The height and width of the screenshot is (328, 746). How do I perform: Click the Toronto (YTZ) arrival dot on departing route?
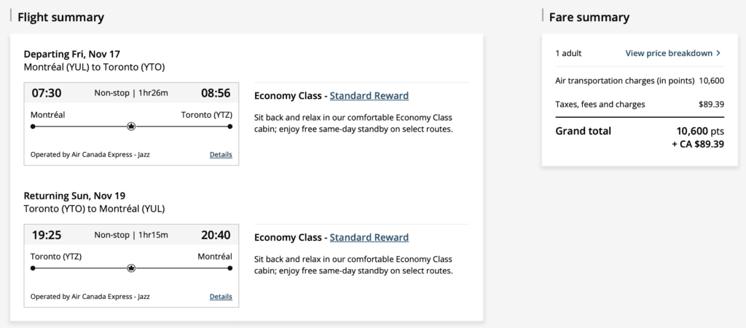tap(230, 127)
